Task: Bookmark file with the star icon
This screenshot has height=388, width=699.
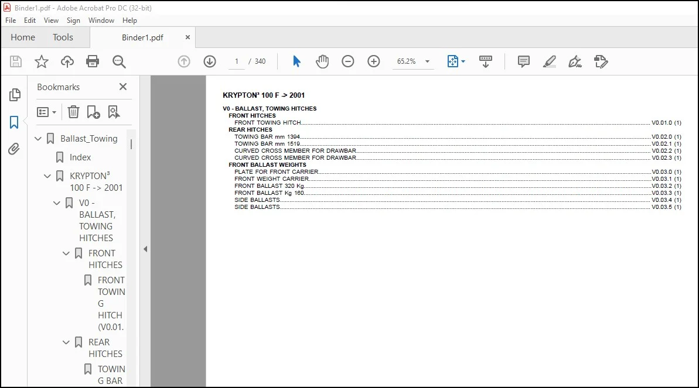Action: click(42, 61)
